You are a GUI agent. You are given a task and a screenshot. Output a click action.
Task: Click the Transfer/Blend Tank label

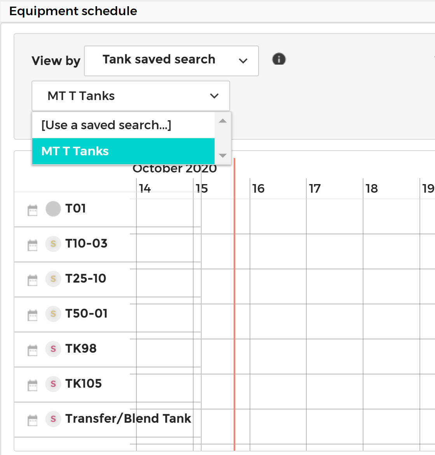[128, 418]
